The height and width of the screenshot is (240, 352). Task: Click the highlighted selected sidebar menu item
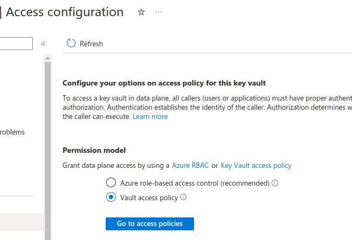[22, 222]
